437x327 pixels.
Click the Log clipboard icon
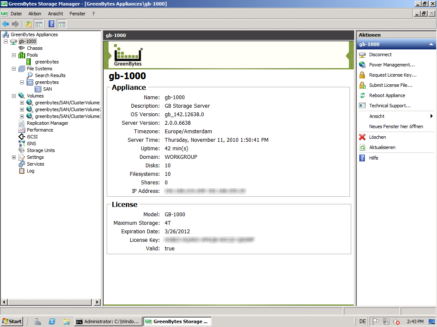click(x=21, y=171)
